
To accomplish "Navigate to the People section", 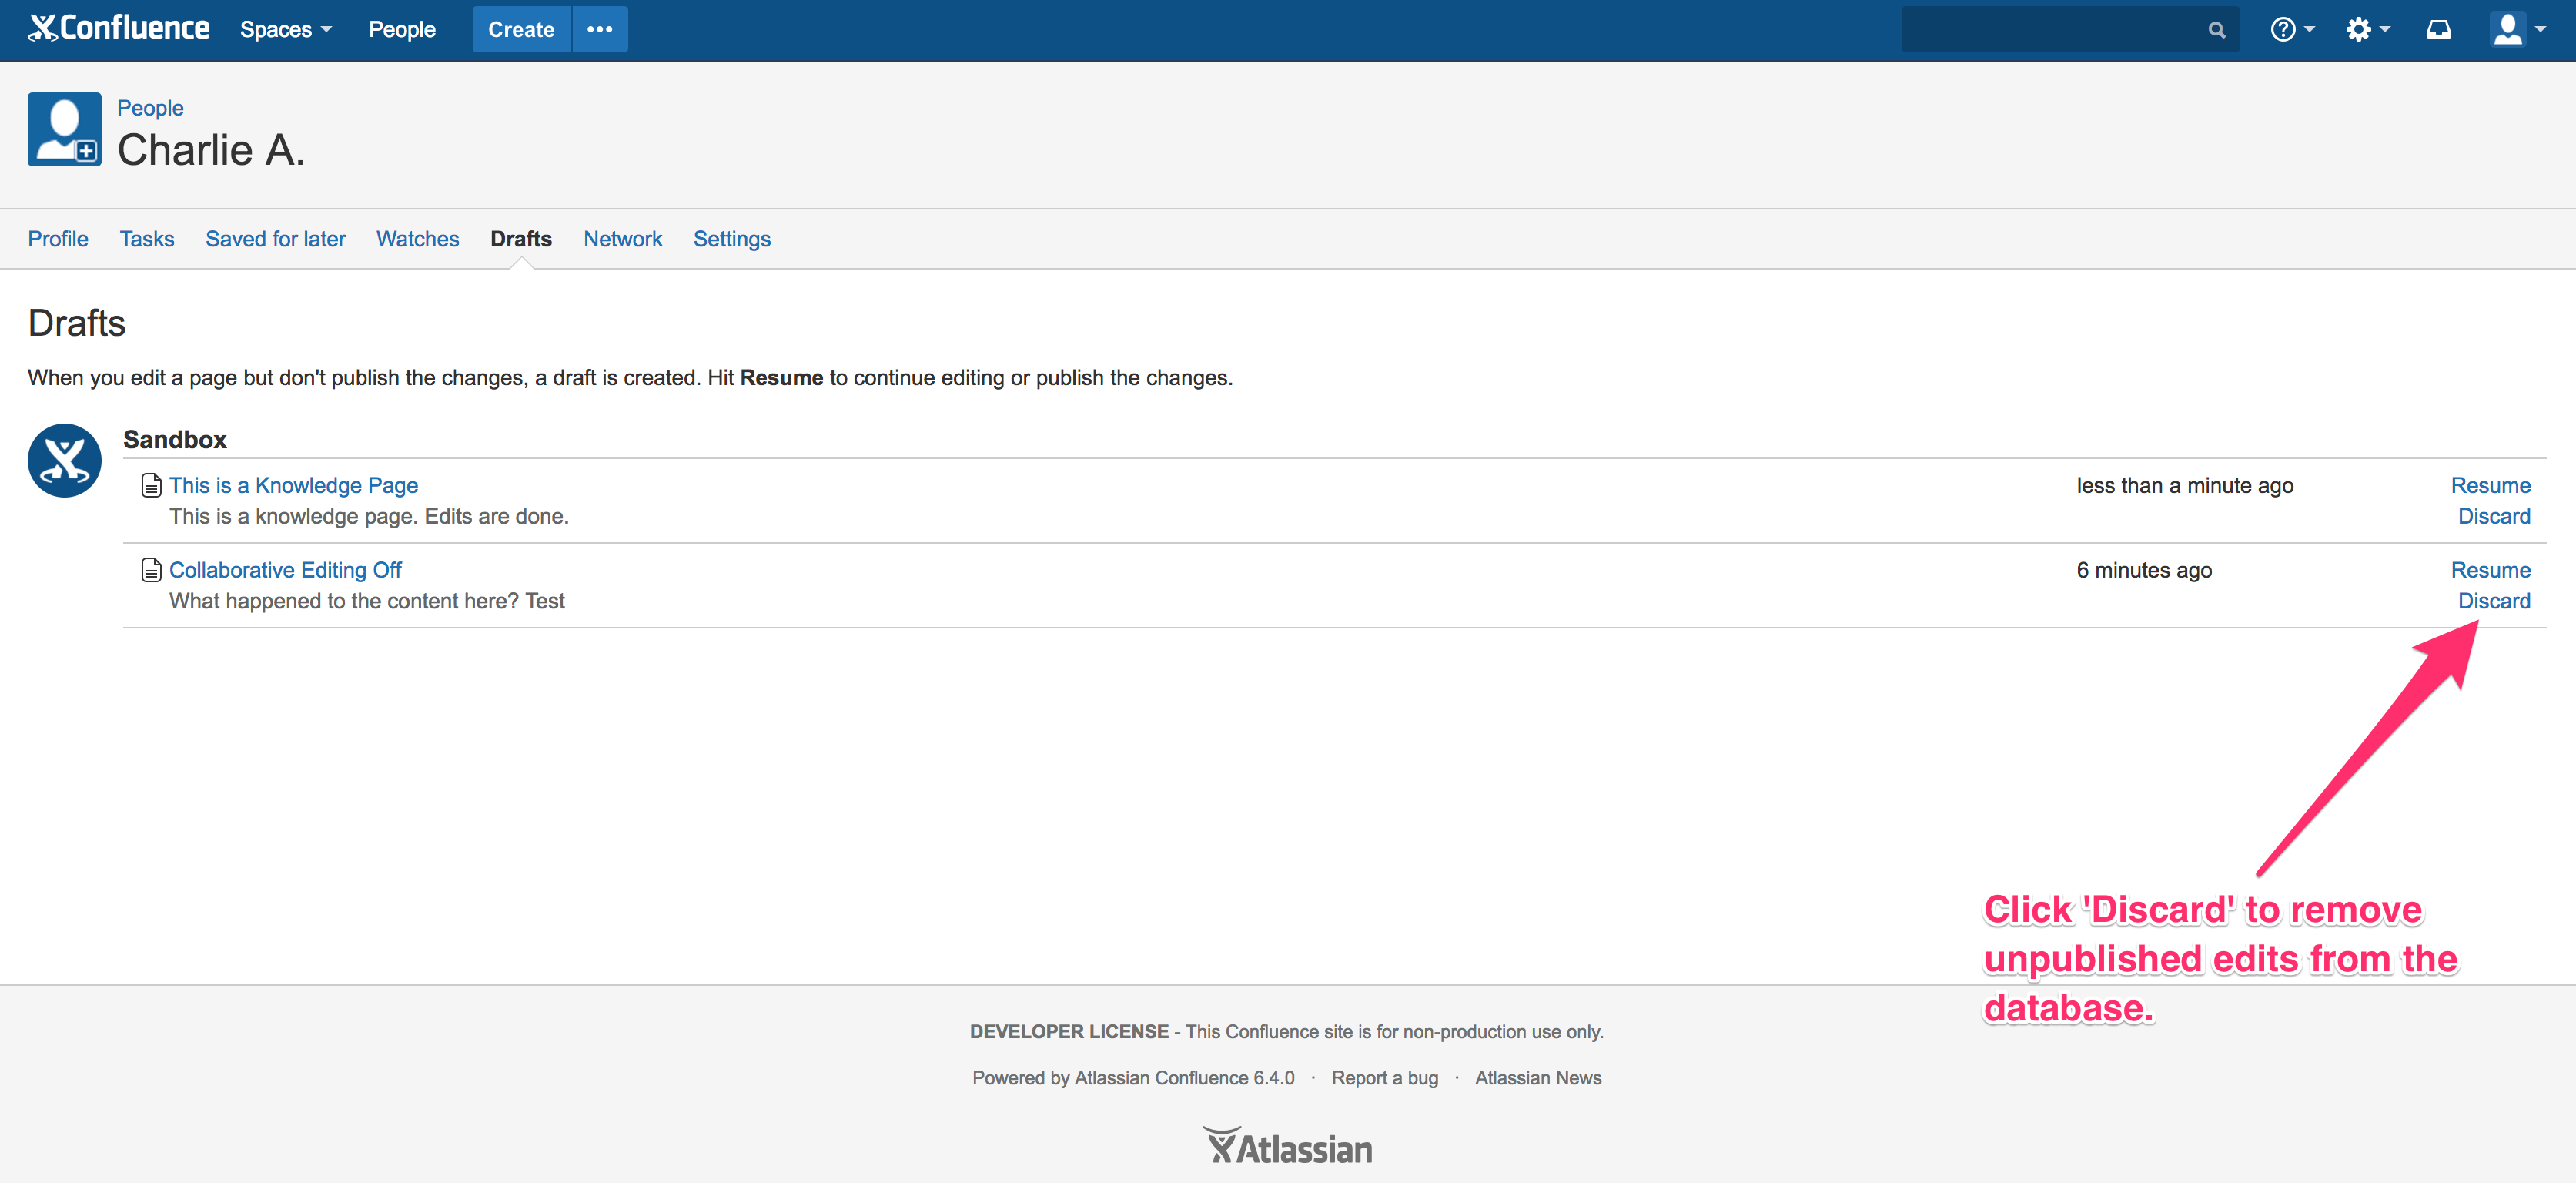I will point(400,29).
